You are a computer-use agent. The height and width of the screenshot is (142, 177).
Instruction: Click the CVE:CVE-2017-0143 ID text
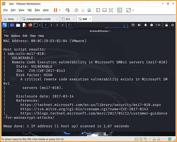47,71
